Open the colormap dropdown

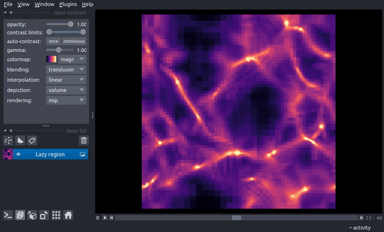72,60
